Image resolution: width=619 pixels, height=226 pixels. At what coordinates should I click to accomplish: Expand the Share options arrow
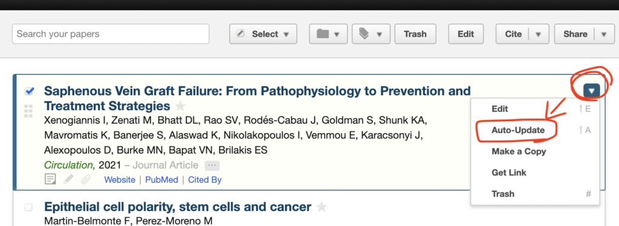coord(604,34)
